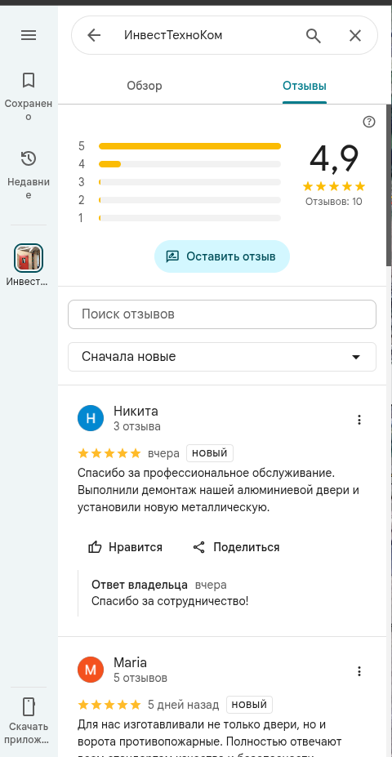Open Recents history icon
The image size is (392, 757).
point(29,159)
